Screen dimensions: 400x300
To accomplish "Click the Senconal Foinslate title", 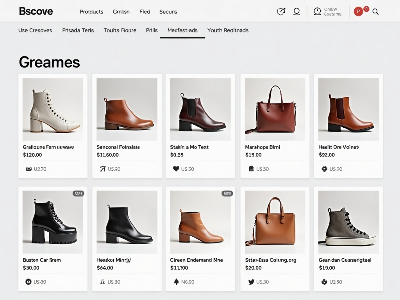I will click(x=118, y=147).
